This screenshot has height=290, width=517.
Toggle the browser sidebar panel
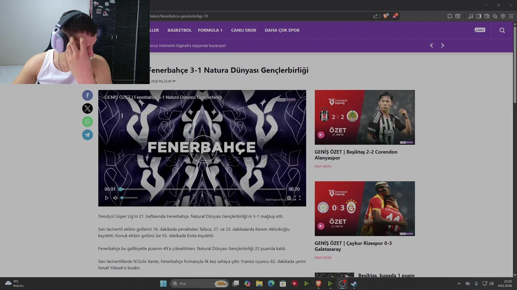point(479,16)
